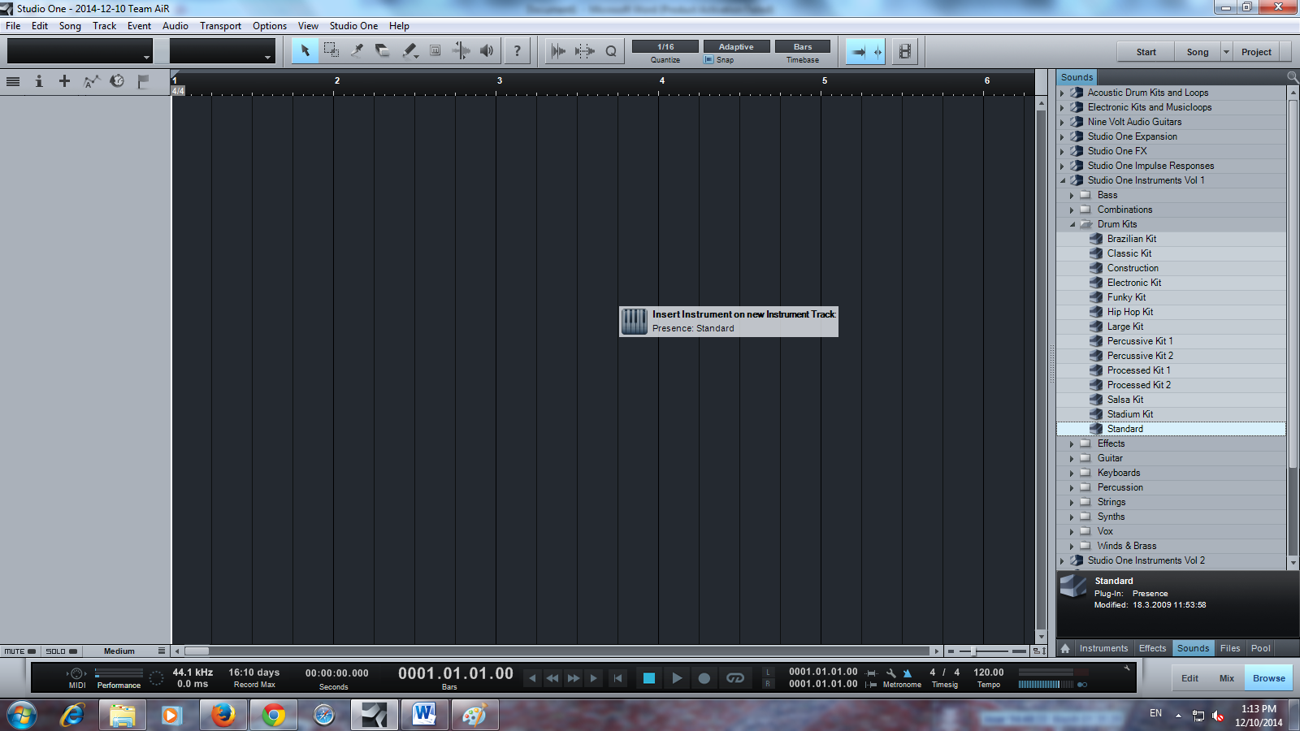Expand the Synths folder

pyautogui.click(x=1072, y=517)
